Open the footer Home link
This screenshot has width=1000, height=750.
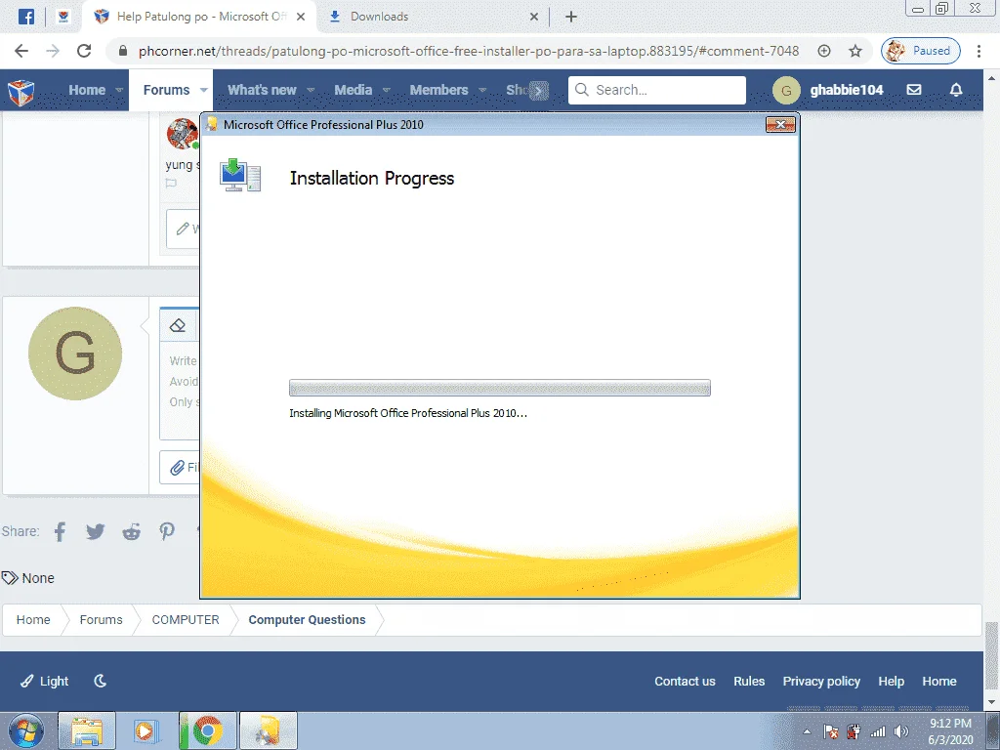point(938,681)
